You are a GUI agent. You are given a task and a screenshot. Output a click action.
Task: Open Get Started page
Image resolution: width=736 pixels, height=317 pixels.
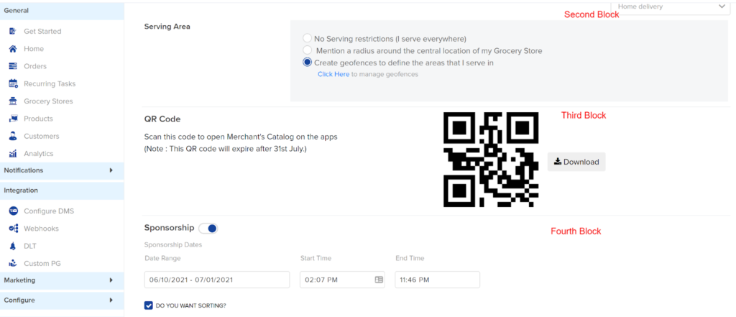(42, 32)
